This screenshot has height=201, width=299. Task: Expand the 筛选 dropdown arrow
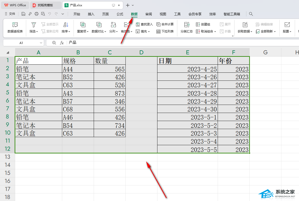37,31
